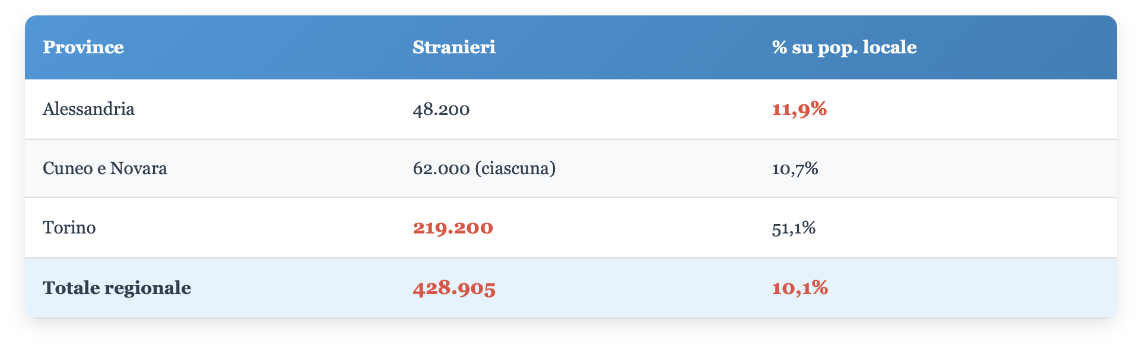Click the word 'Novara'
The image size is (1142, 352).
pos(138,168)
